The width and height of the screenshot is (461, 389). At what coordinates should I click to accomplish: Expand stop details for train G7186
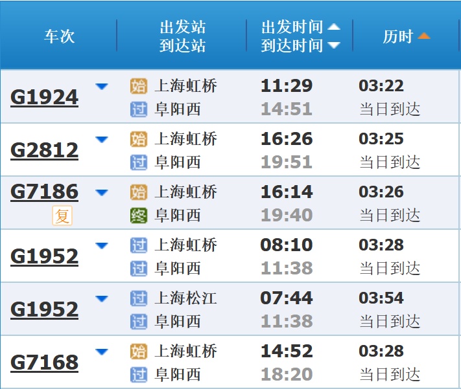point(102,192)
